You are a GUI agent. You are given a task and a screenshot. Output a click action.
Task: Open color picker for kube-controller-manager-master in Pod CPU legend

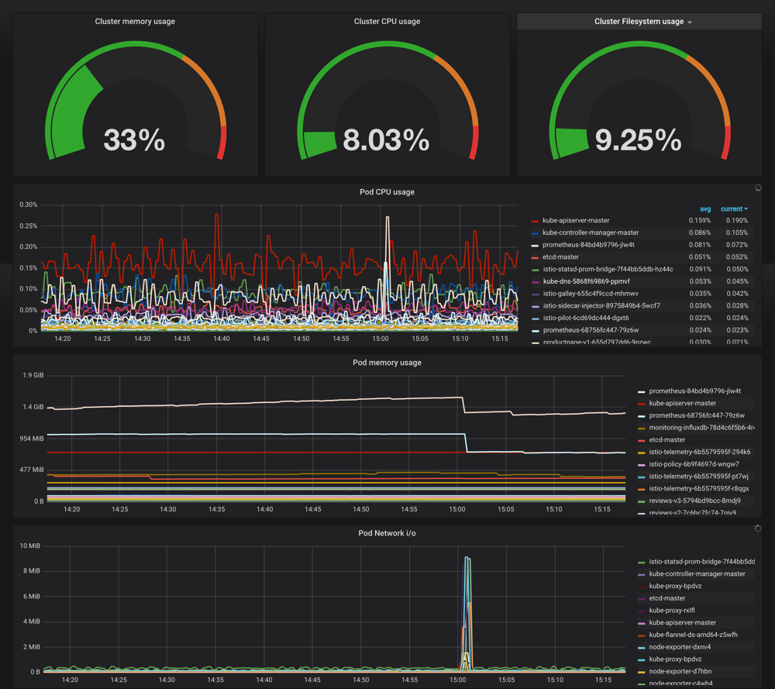[x=535, y=233]
